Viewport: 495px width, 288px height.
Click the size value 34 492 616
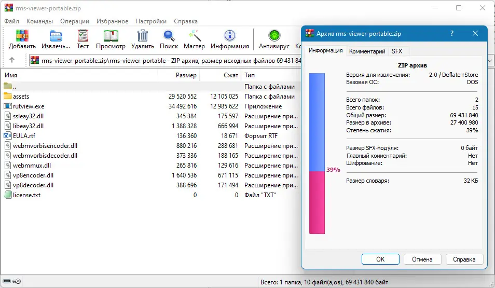[183, 106]
